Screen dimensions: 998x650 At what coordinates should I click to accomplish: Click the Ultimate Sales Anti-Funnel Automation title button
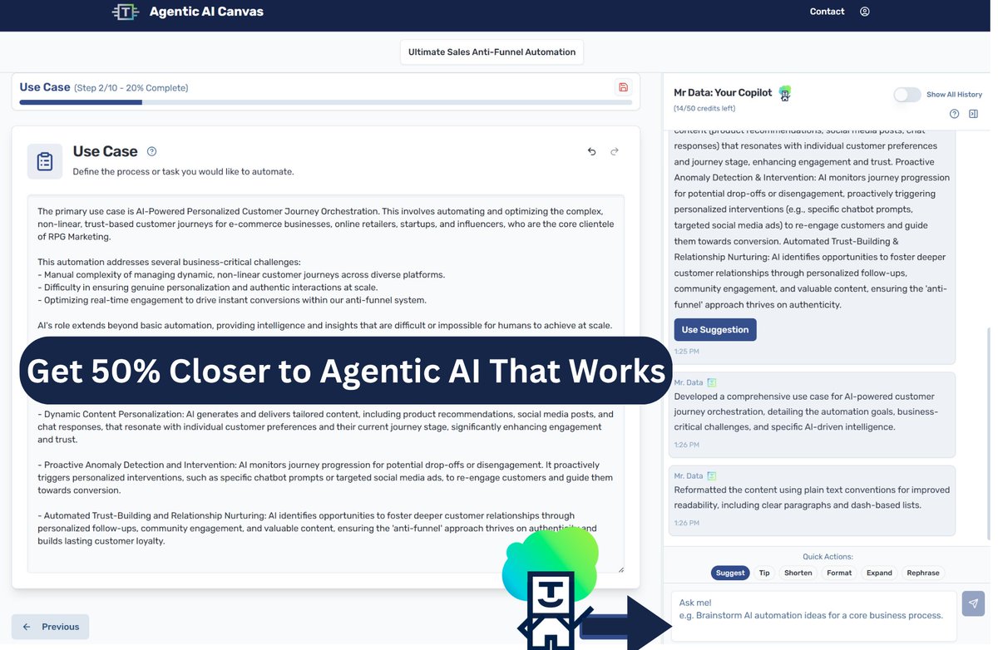tap(492, 52)
